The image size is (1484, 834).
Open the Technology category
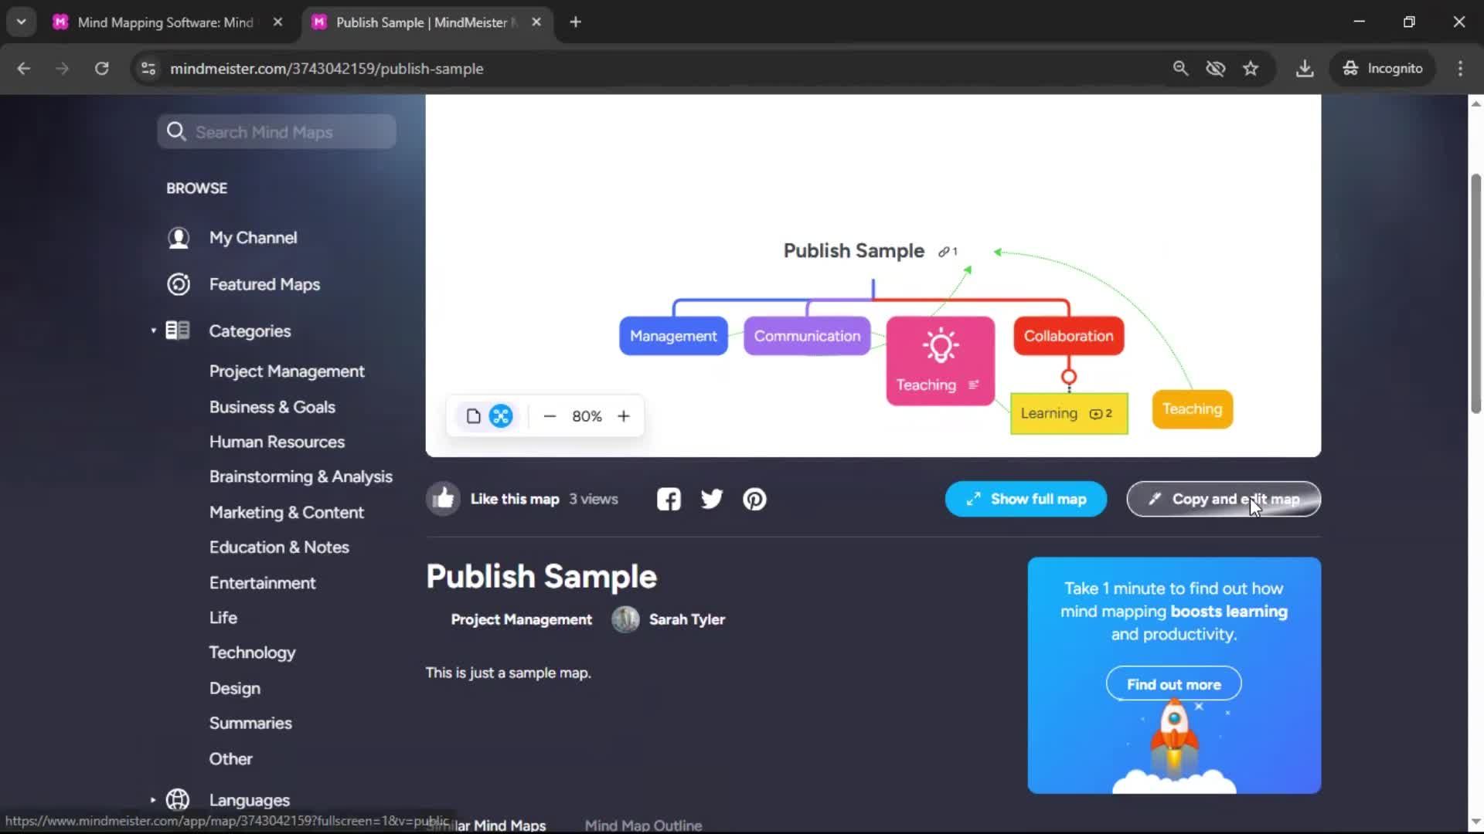pos(252,653)
